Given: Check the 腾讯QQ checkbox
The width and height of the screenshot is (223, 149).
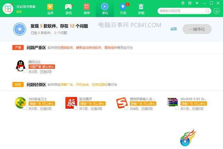Looking at the screenshot, I should 25,71.
